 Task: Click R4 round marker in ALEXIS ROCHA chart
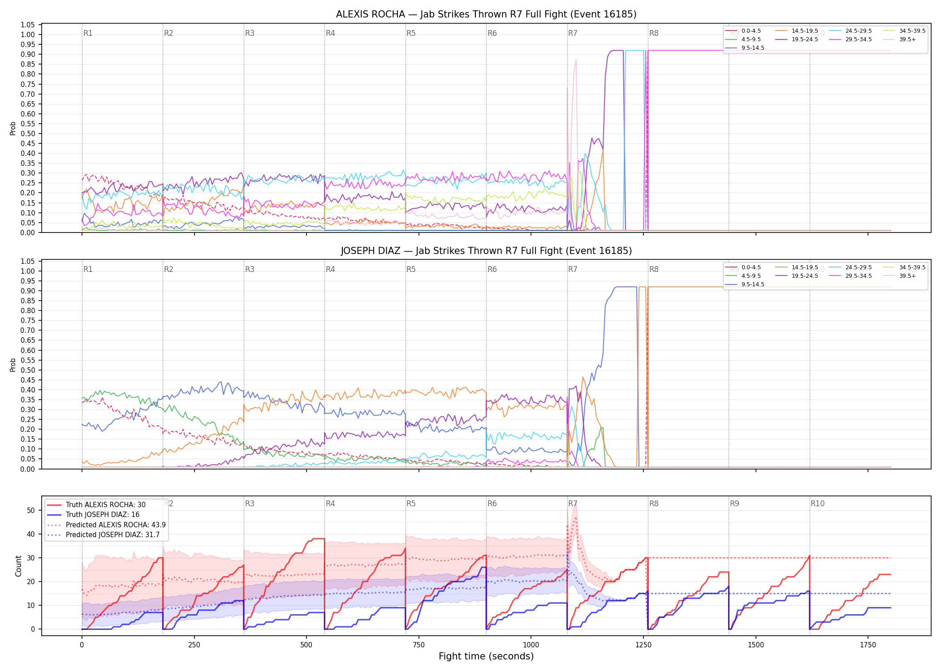[x=330, y=33]
